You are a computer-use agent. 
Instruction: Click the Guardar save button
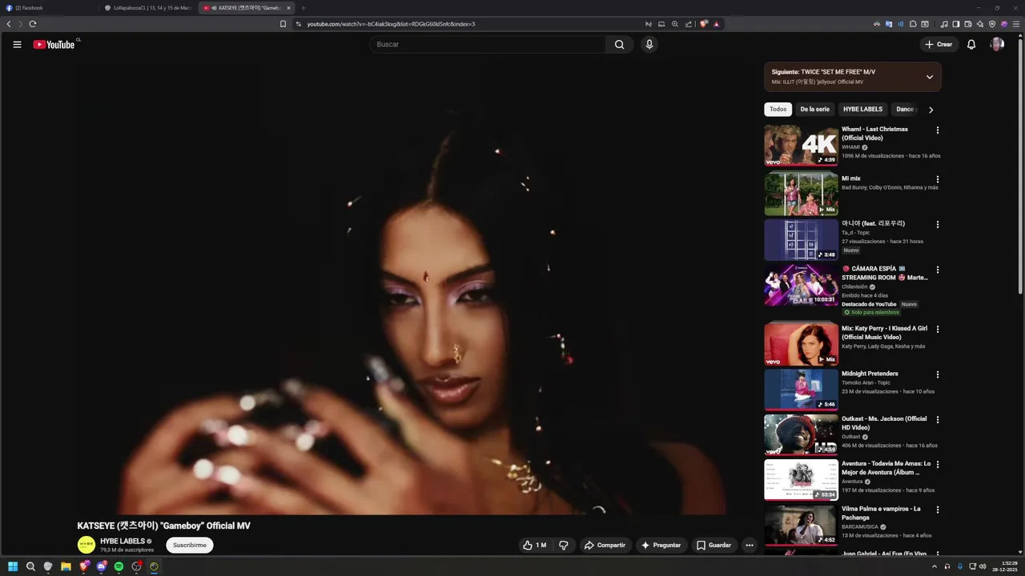click(713, 546)
